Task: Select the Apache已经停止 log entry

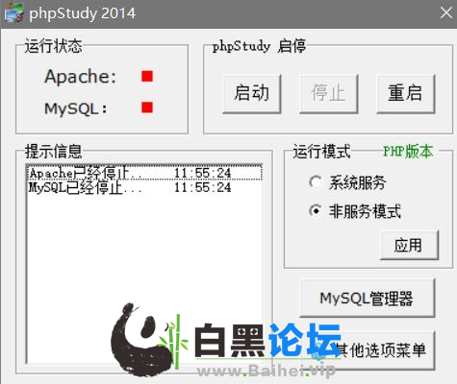Action: point(144,173)
